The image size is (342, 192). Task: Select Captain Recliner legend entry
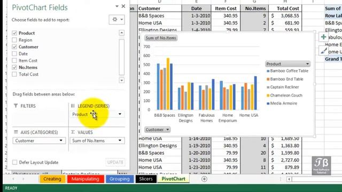point(283,87)
